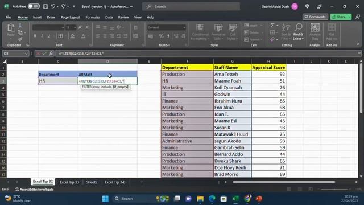Select cell containing Maame Foah
The image size is (364, 205).
pos(232,81)
